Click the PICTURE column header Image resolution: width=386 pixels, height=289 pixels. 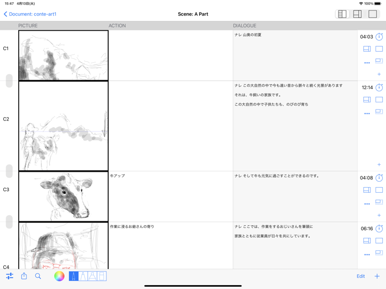click(28, 25)
